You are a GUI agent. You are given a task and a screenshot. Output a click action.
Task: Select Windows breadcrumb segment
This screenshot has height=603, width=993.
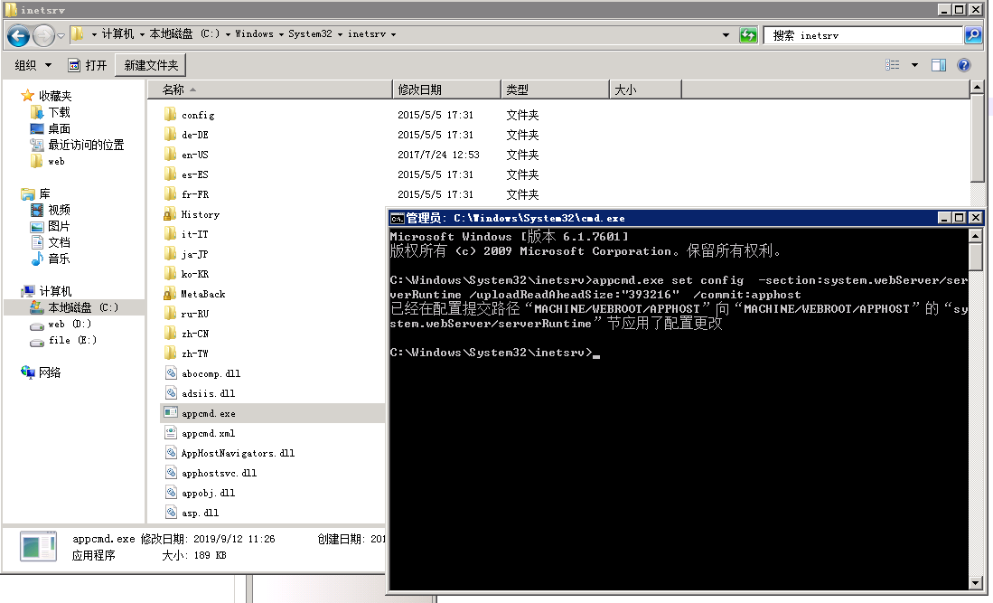(255, 34)
